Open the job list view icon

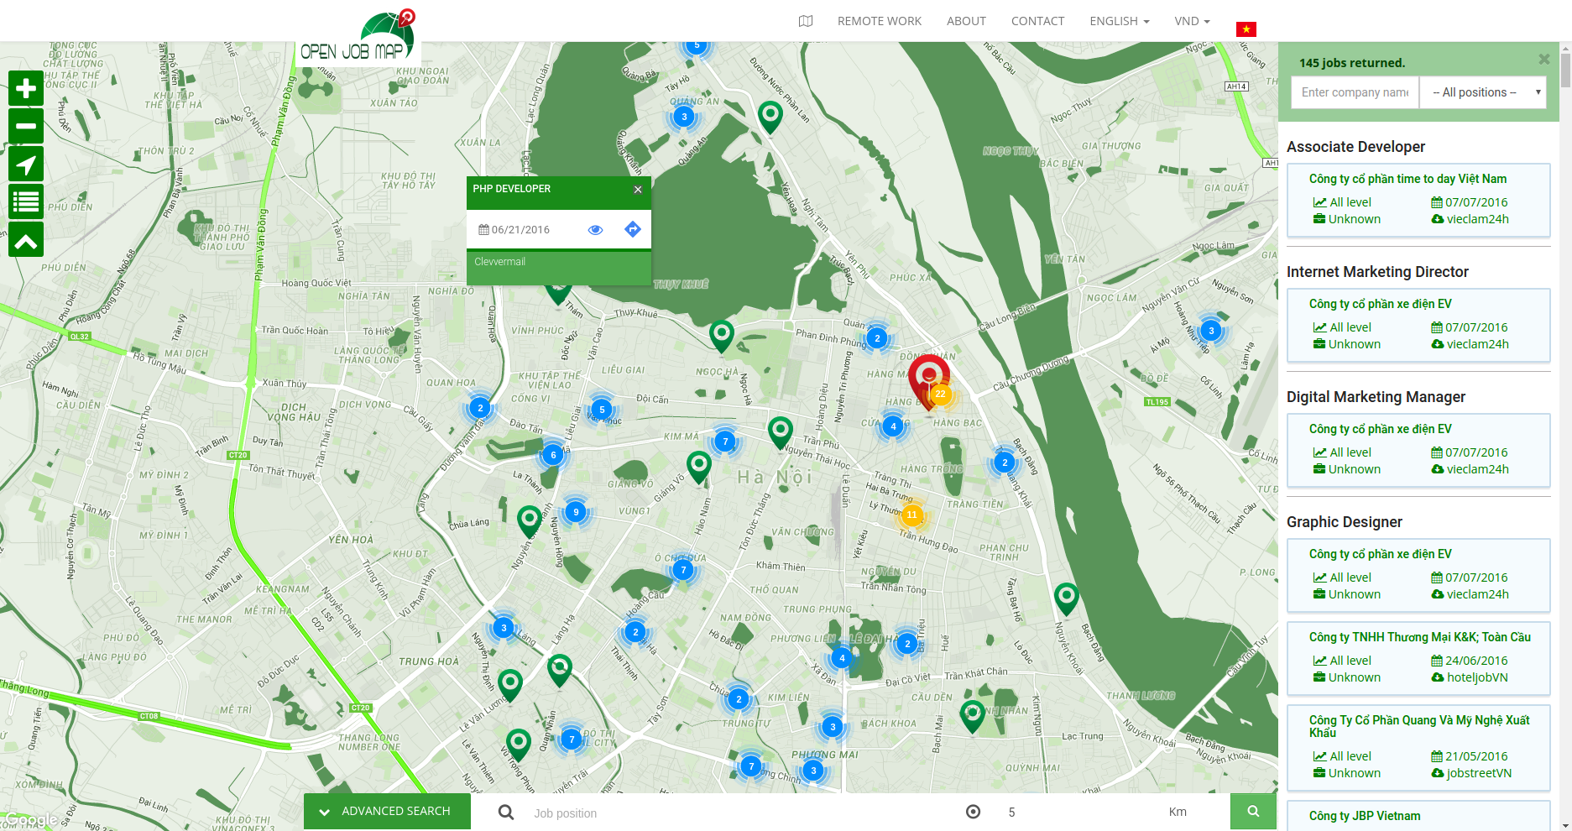(26, 202)
